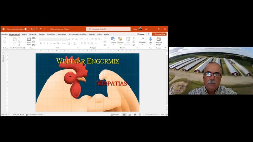This screenshot has width=253, height=142.
Task: Switch to the Desenhar tab
Action: 33,34
